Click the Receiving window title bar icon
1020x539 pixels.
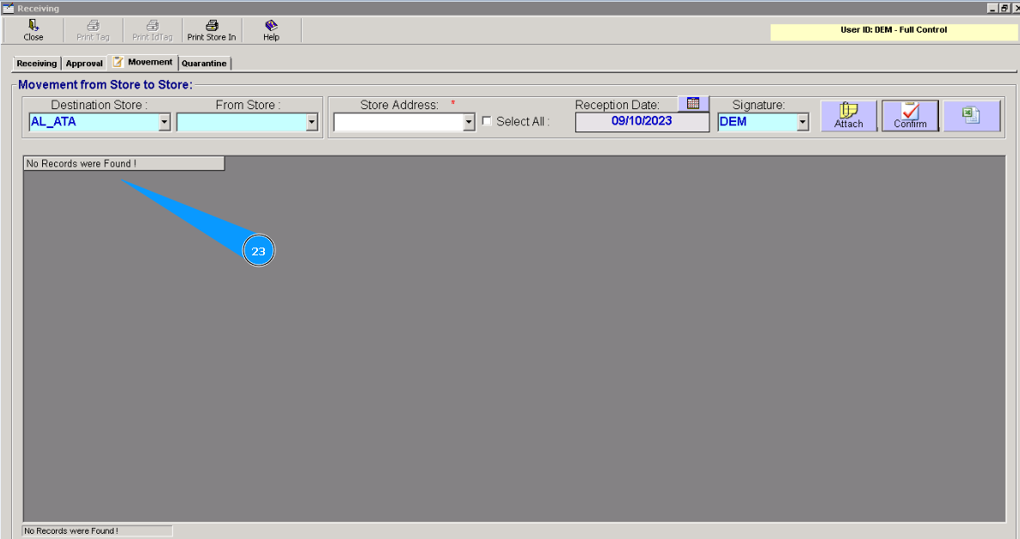coord(8,9)
